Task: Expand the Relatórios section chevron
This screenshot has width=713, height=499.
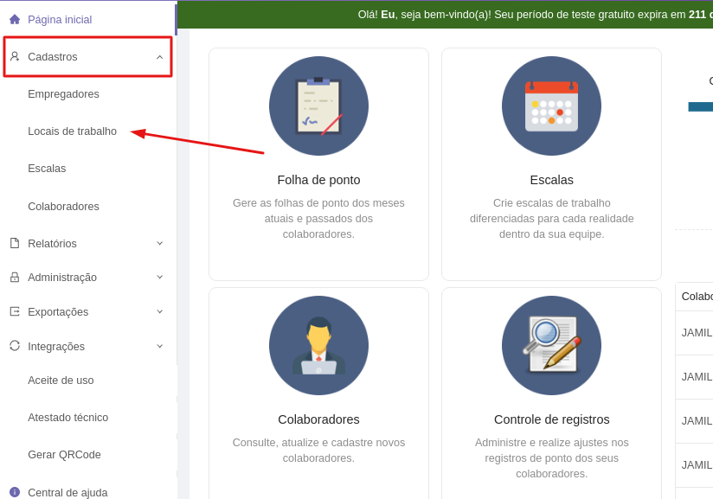Action: (x=159, y=243)
